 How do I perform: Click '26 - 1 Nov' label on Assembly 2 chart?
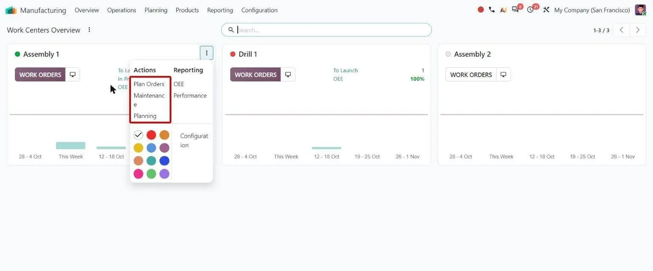(x=623, y=156)
